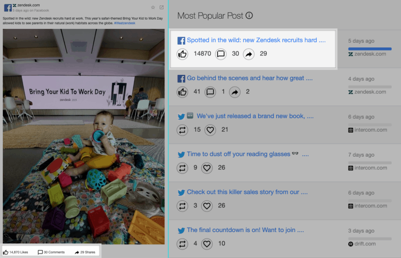401x258 pixels.
Task: Click intercom.com under 7 days ago
Action: pos(368,168)
